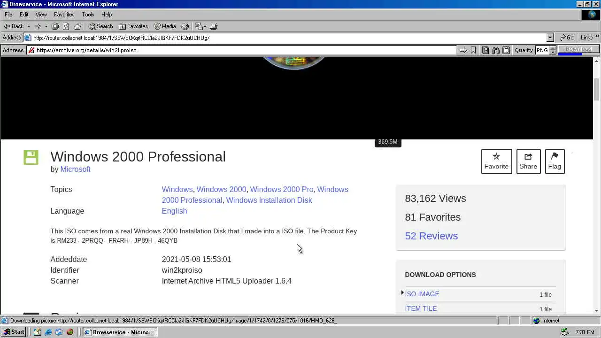The height and width of the screenshot is (338, 601).
Task: Go back with the Back arrow button
Action: tap(14, 26)
